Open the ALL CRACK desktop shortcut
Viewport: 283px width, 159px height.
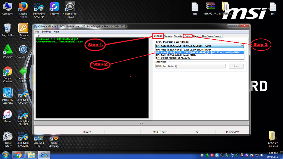[23, 50]
